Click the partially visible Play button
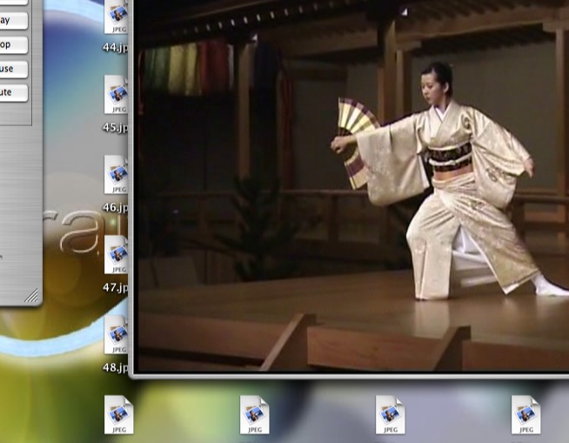Image resolution: width=569 pixels, height=443 pixels. 13,20
